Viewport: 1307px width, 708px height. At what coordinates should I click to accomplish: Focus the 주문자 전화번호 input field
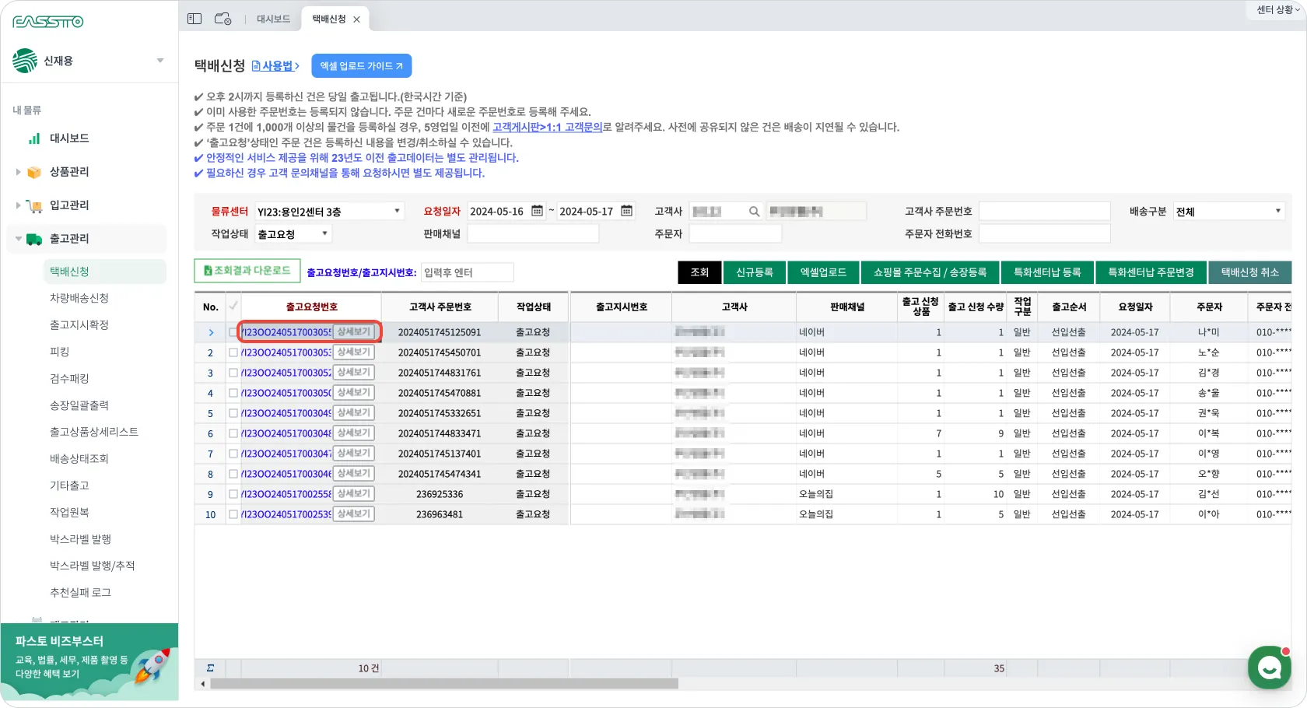[1044, 233]
